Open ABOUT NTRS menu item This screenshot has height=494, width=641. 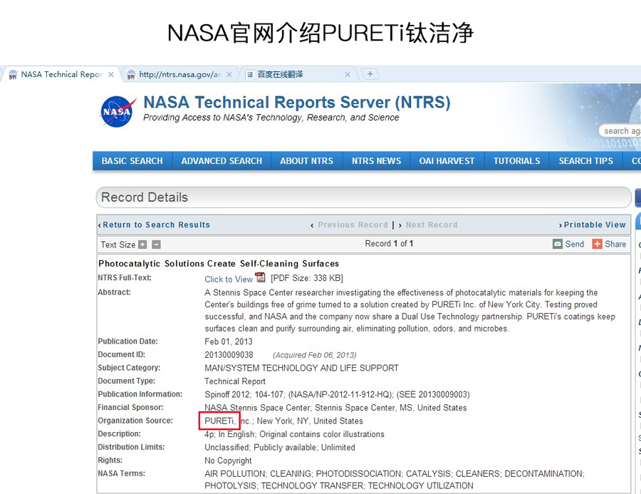(x=306, y=161)
